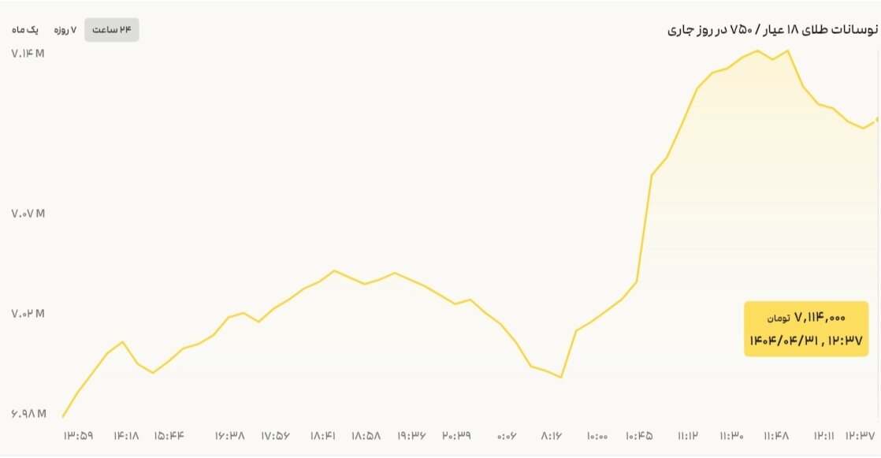The width and height of the screenshot is (881, 458).
Task: Click the 6.98M y-axis label
Action: 28,415
